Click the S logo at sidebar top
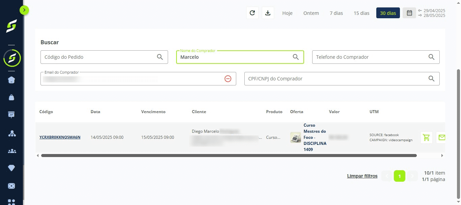The image size is (461, 205). 11,26
